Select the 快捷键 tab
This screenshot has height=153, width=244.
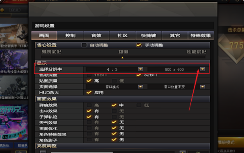point(149,36)
